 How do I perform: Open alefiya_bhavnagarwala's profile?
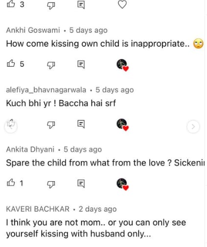[x=46, y=90]
